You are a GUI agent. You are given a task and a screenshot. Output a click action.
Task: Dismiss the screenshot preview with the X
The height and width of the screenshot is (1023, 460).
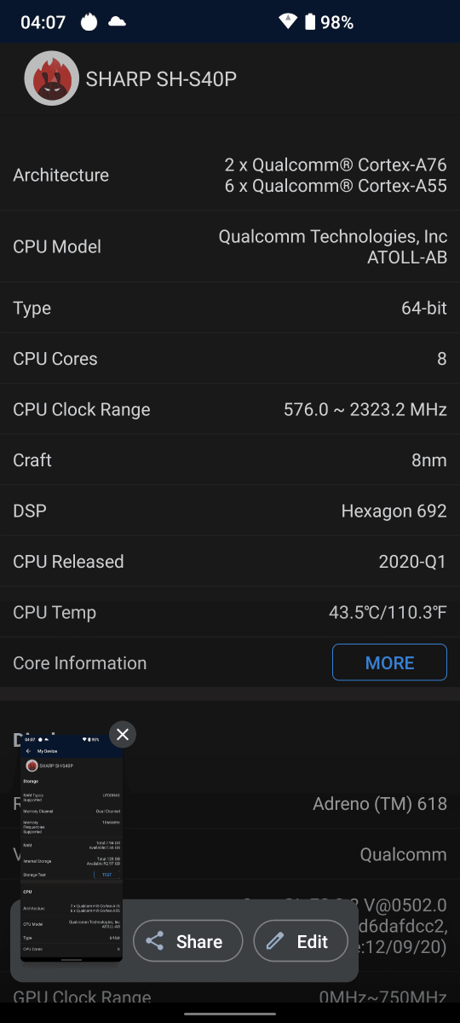coord(123,734)
